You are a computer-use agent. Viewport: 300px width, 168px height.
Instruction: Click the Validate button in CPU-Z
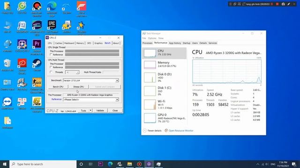click(x=100, y=111)
